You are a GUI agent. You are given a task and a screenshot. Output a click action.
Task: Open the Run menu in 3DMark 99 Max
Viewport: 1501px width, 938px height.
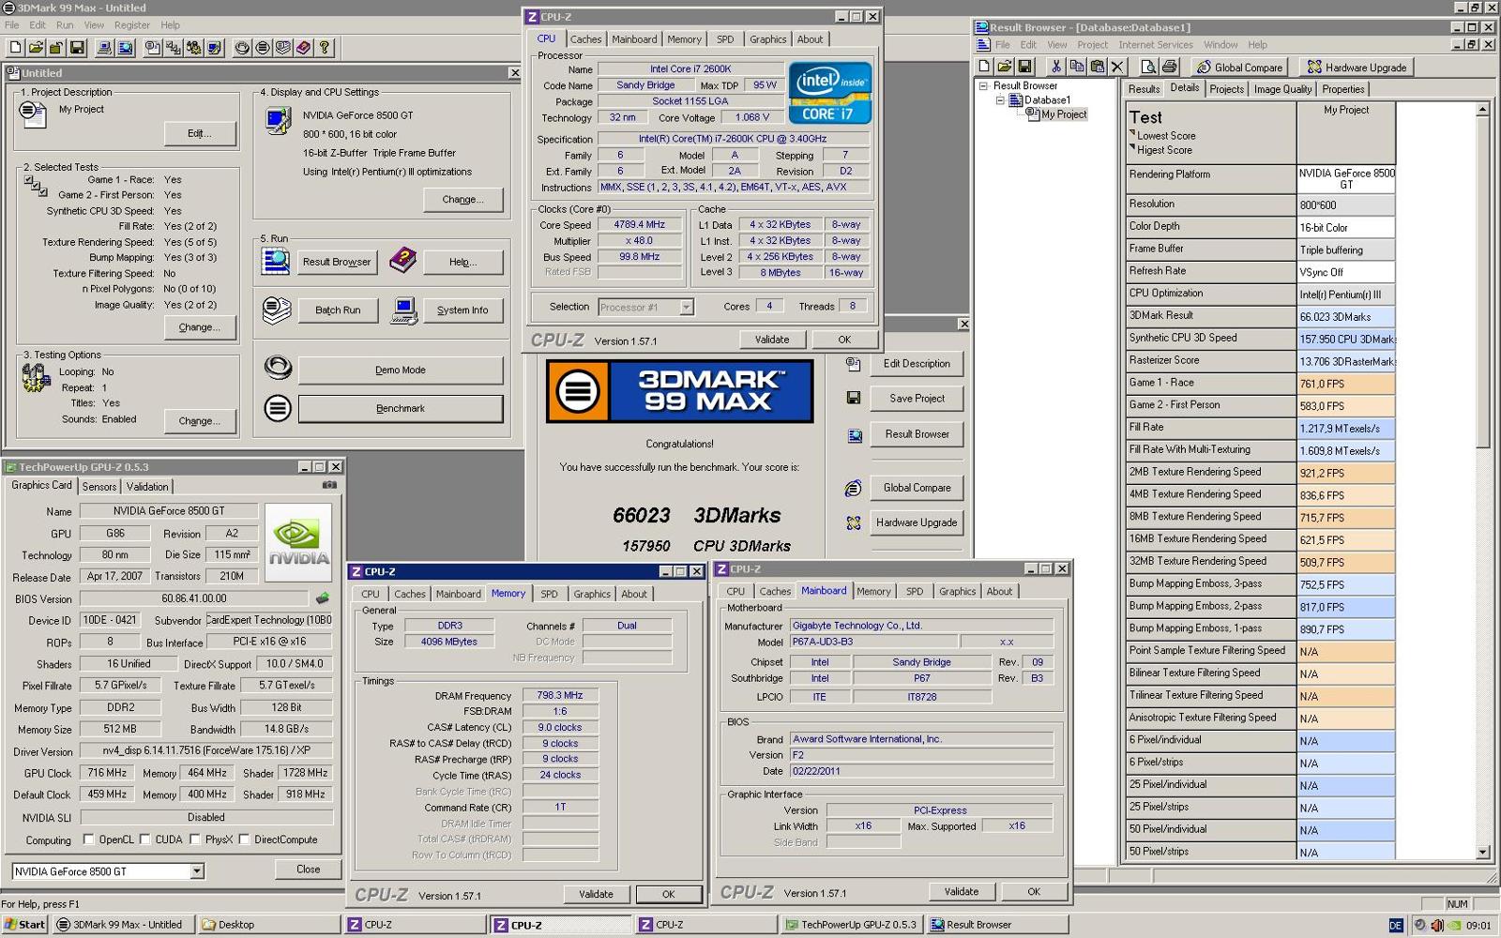pyautogui.click(x=65, y=25)
